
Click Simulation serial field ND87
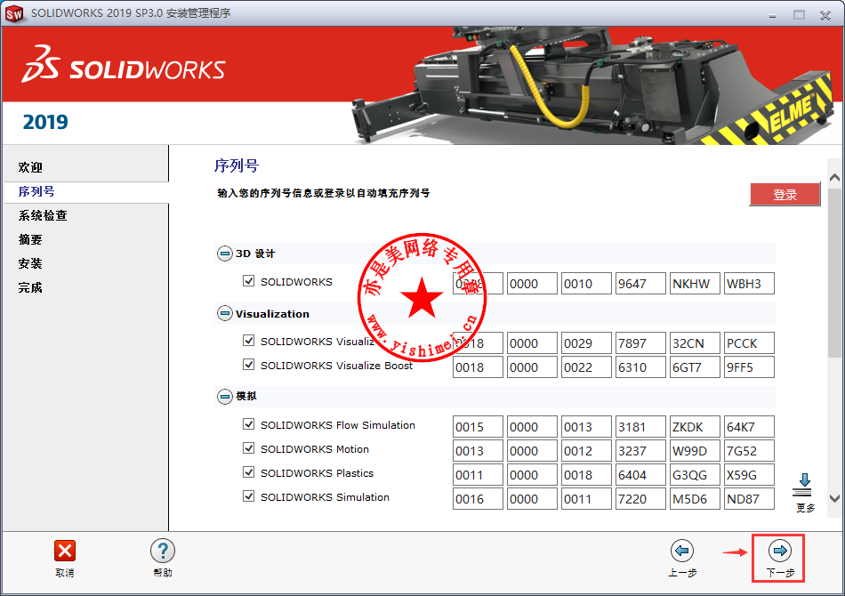[x=749, y=498]
